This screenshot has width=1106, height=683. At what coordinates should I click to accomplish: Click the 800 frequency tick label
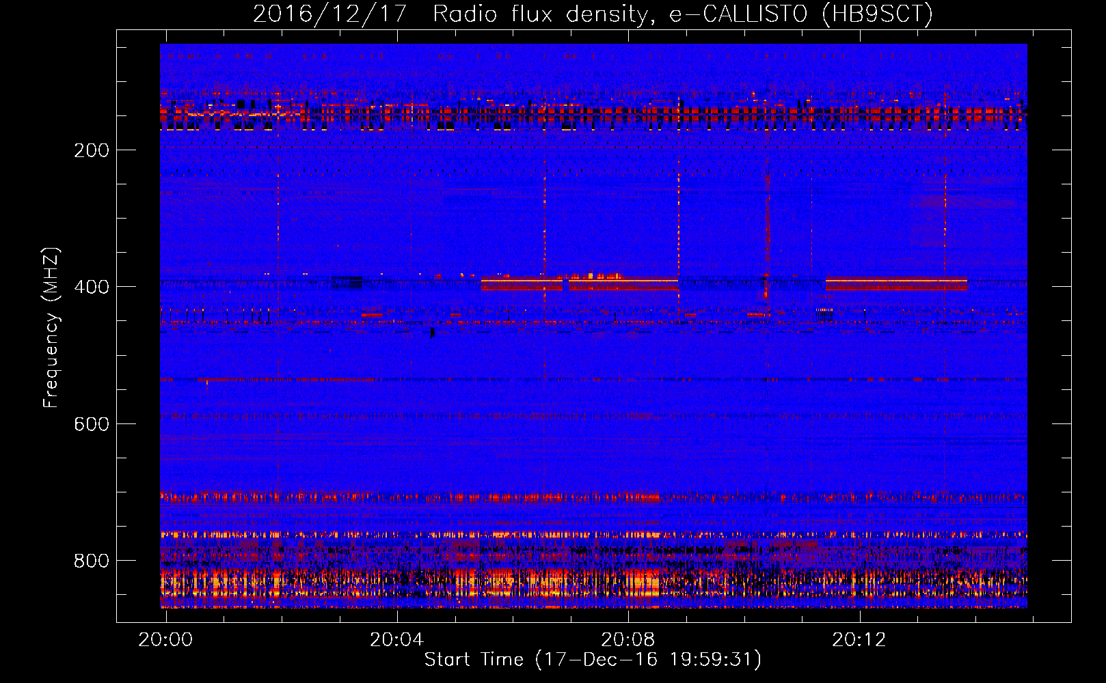[x=92, y=561]
